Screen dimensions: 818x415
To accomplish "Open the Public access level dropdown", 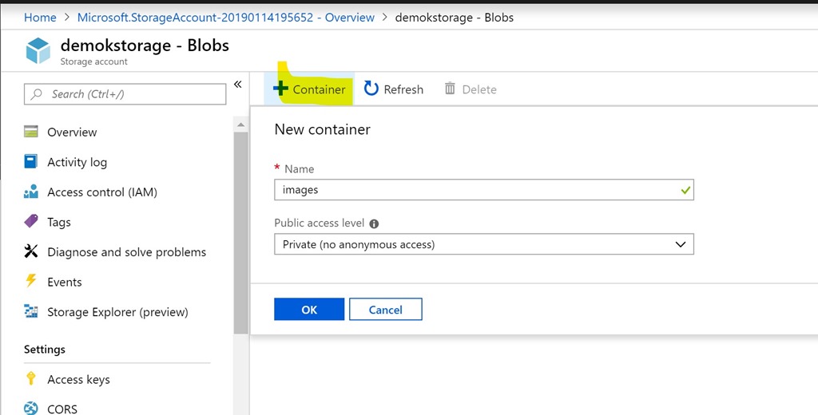I will 484,244.
